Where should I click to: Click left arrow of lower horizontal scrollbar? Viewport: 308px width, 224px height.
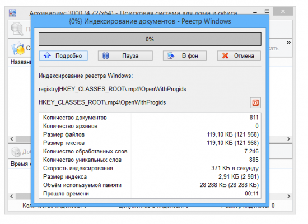click(12, 196)
